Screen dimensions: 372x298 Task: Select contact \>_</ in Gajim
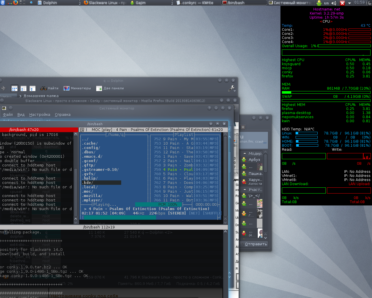coord(252,196)
